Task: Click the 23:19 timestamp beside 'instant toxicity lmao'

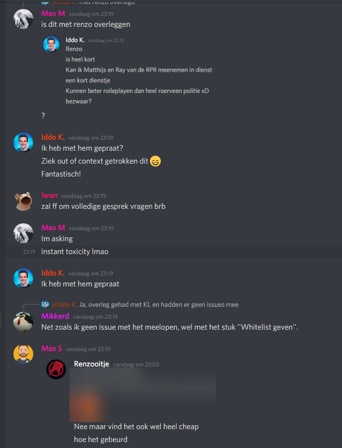Action: 29,252
